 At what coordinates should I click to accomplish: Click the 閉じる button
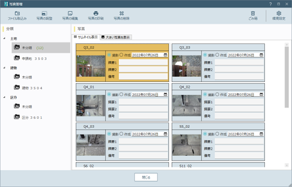click(x=146, y=177)
